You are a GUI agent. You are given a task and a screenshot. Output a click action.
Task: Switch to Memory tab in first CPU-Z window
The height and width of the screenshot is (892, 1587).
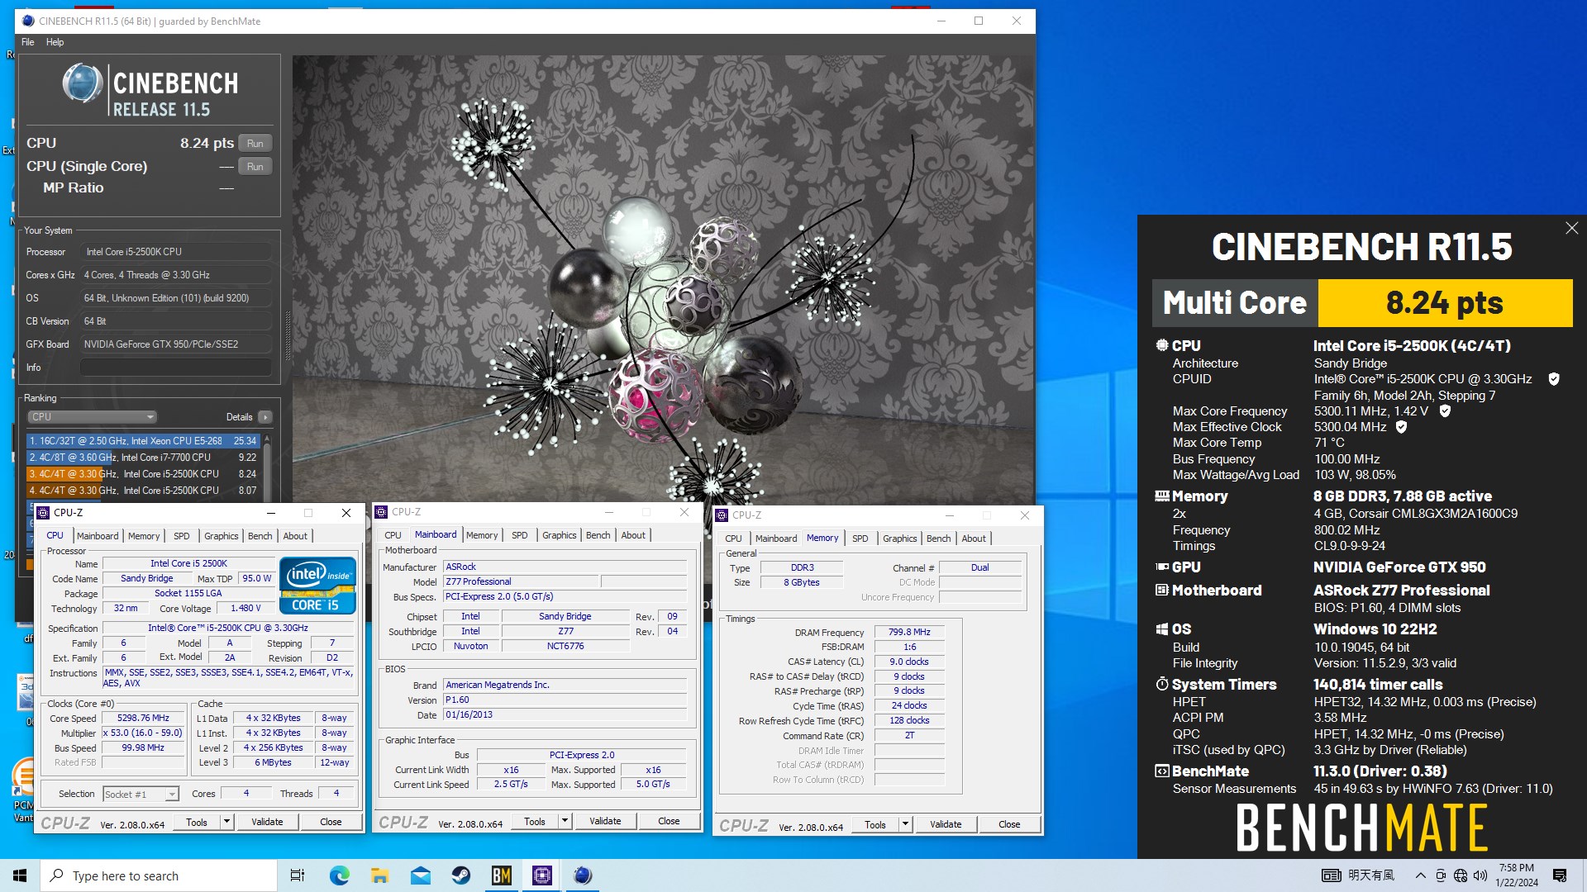click(x=144, y=536)
